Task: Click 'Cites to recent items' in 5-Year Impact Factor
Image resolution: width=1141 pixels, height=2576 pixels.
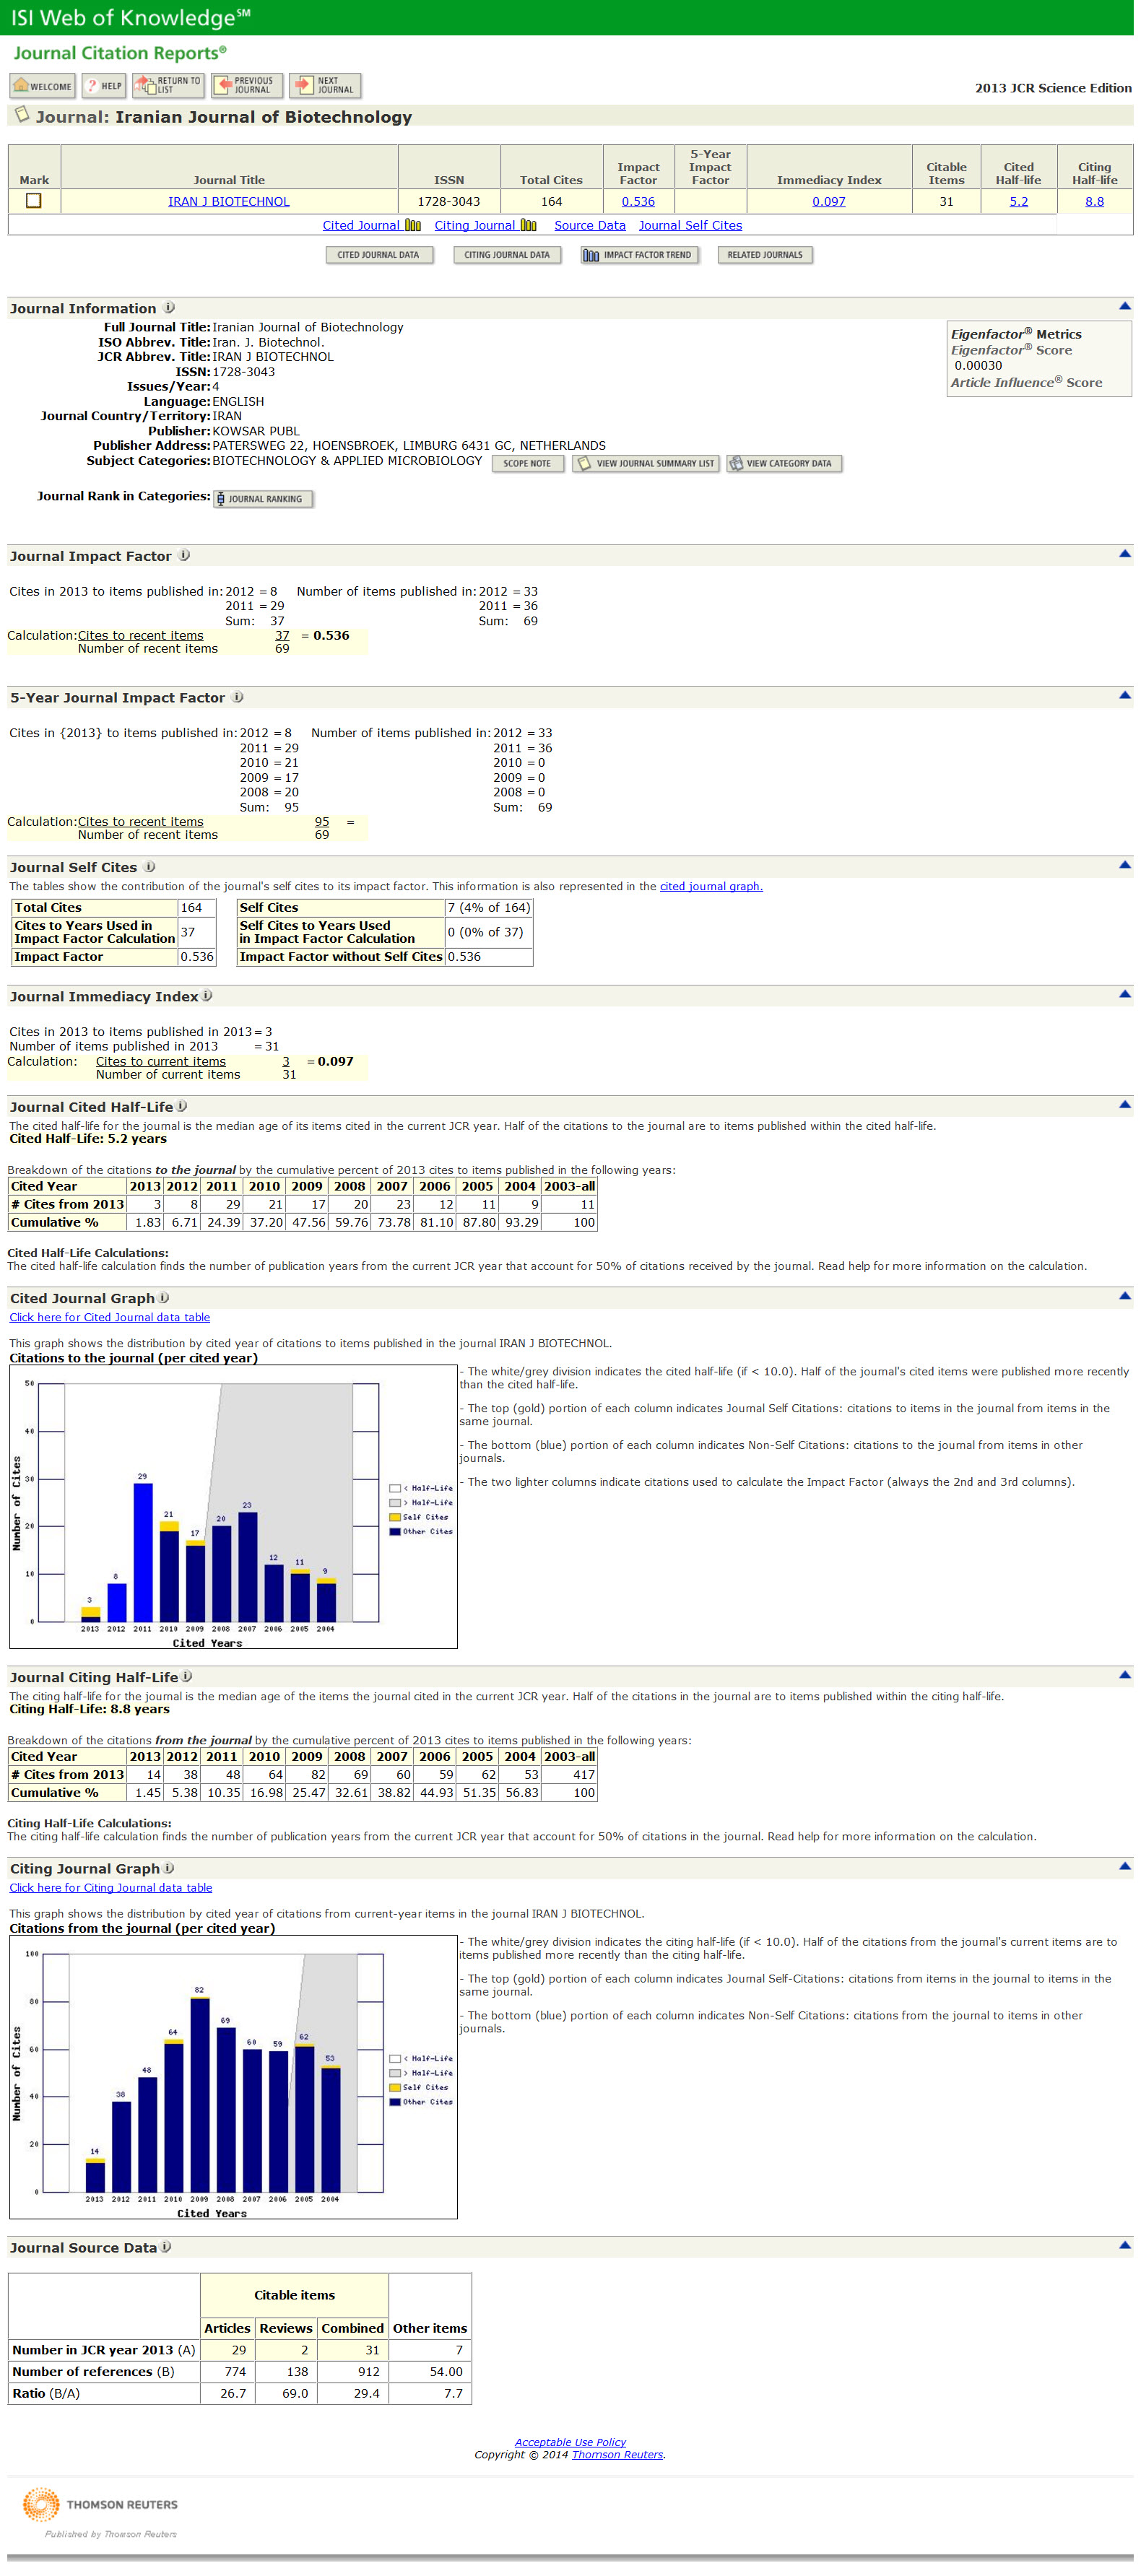Action: pos(141,822)
